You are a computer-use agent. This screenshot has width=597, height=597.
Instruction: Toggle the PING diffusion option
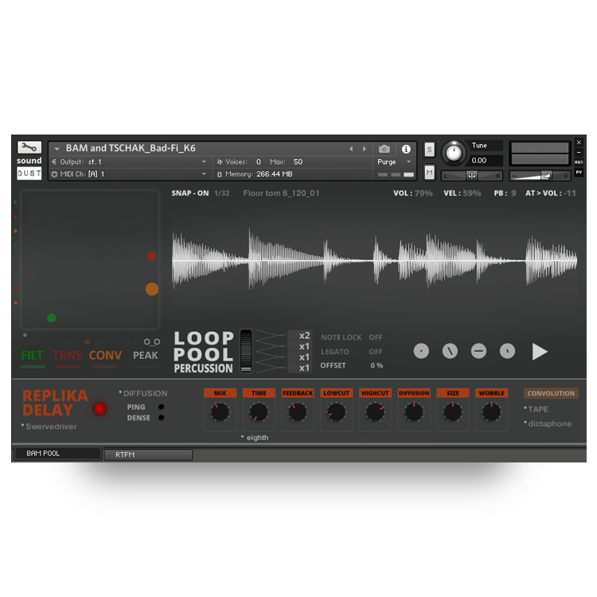(x=161, y=407)
